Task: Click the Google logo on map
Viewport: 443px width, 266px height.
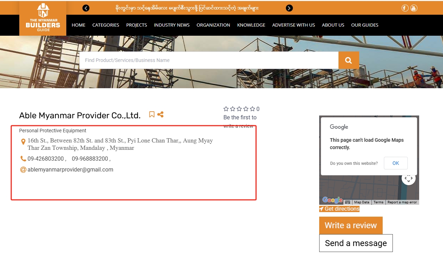Action: point(333,200)
